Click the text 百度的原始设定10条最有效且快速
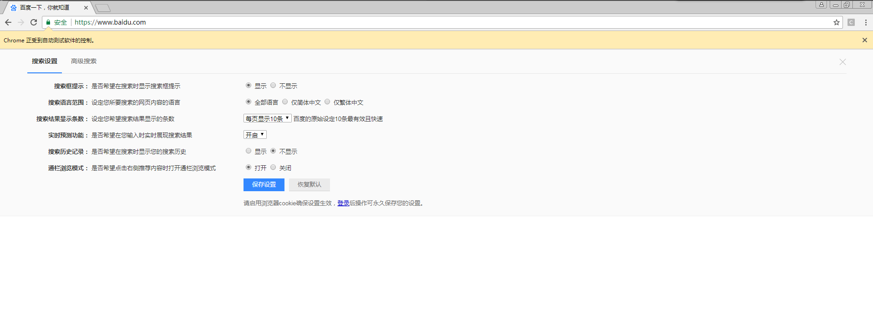 pyautogui.click(x=338, y=119)
